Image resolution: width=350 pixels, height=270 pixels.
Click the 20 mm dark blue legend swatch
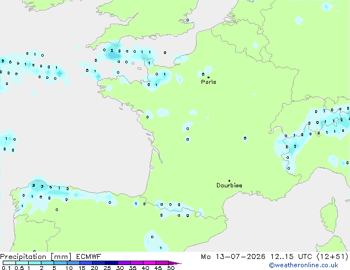pos(99,263)
